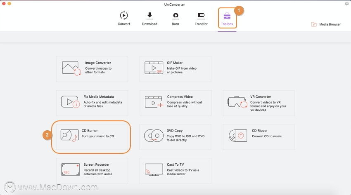Click the CD Burner disc icon
Screen dimensions: 351x195
point(69,135)
